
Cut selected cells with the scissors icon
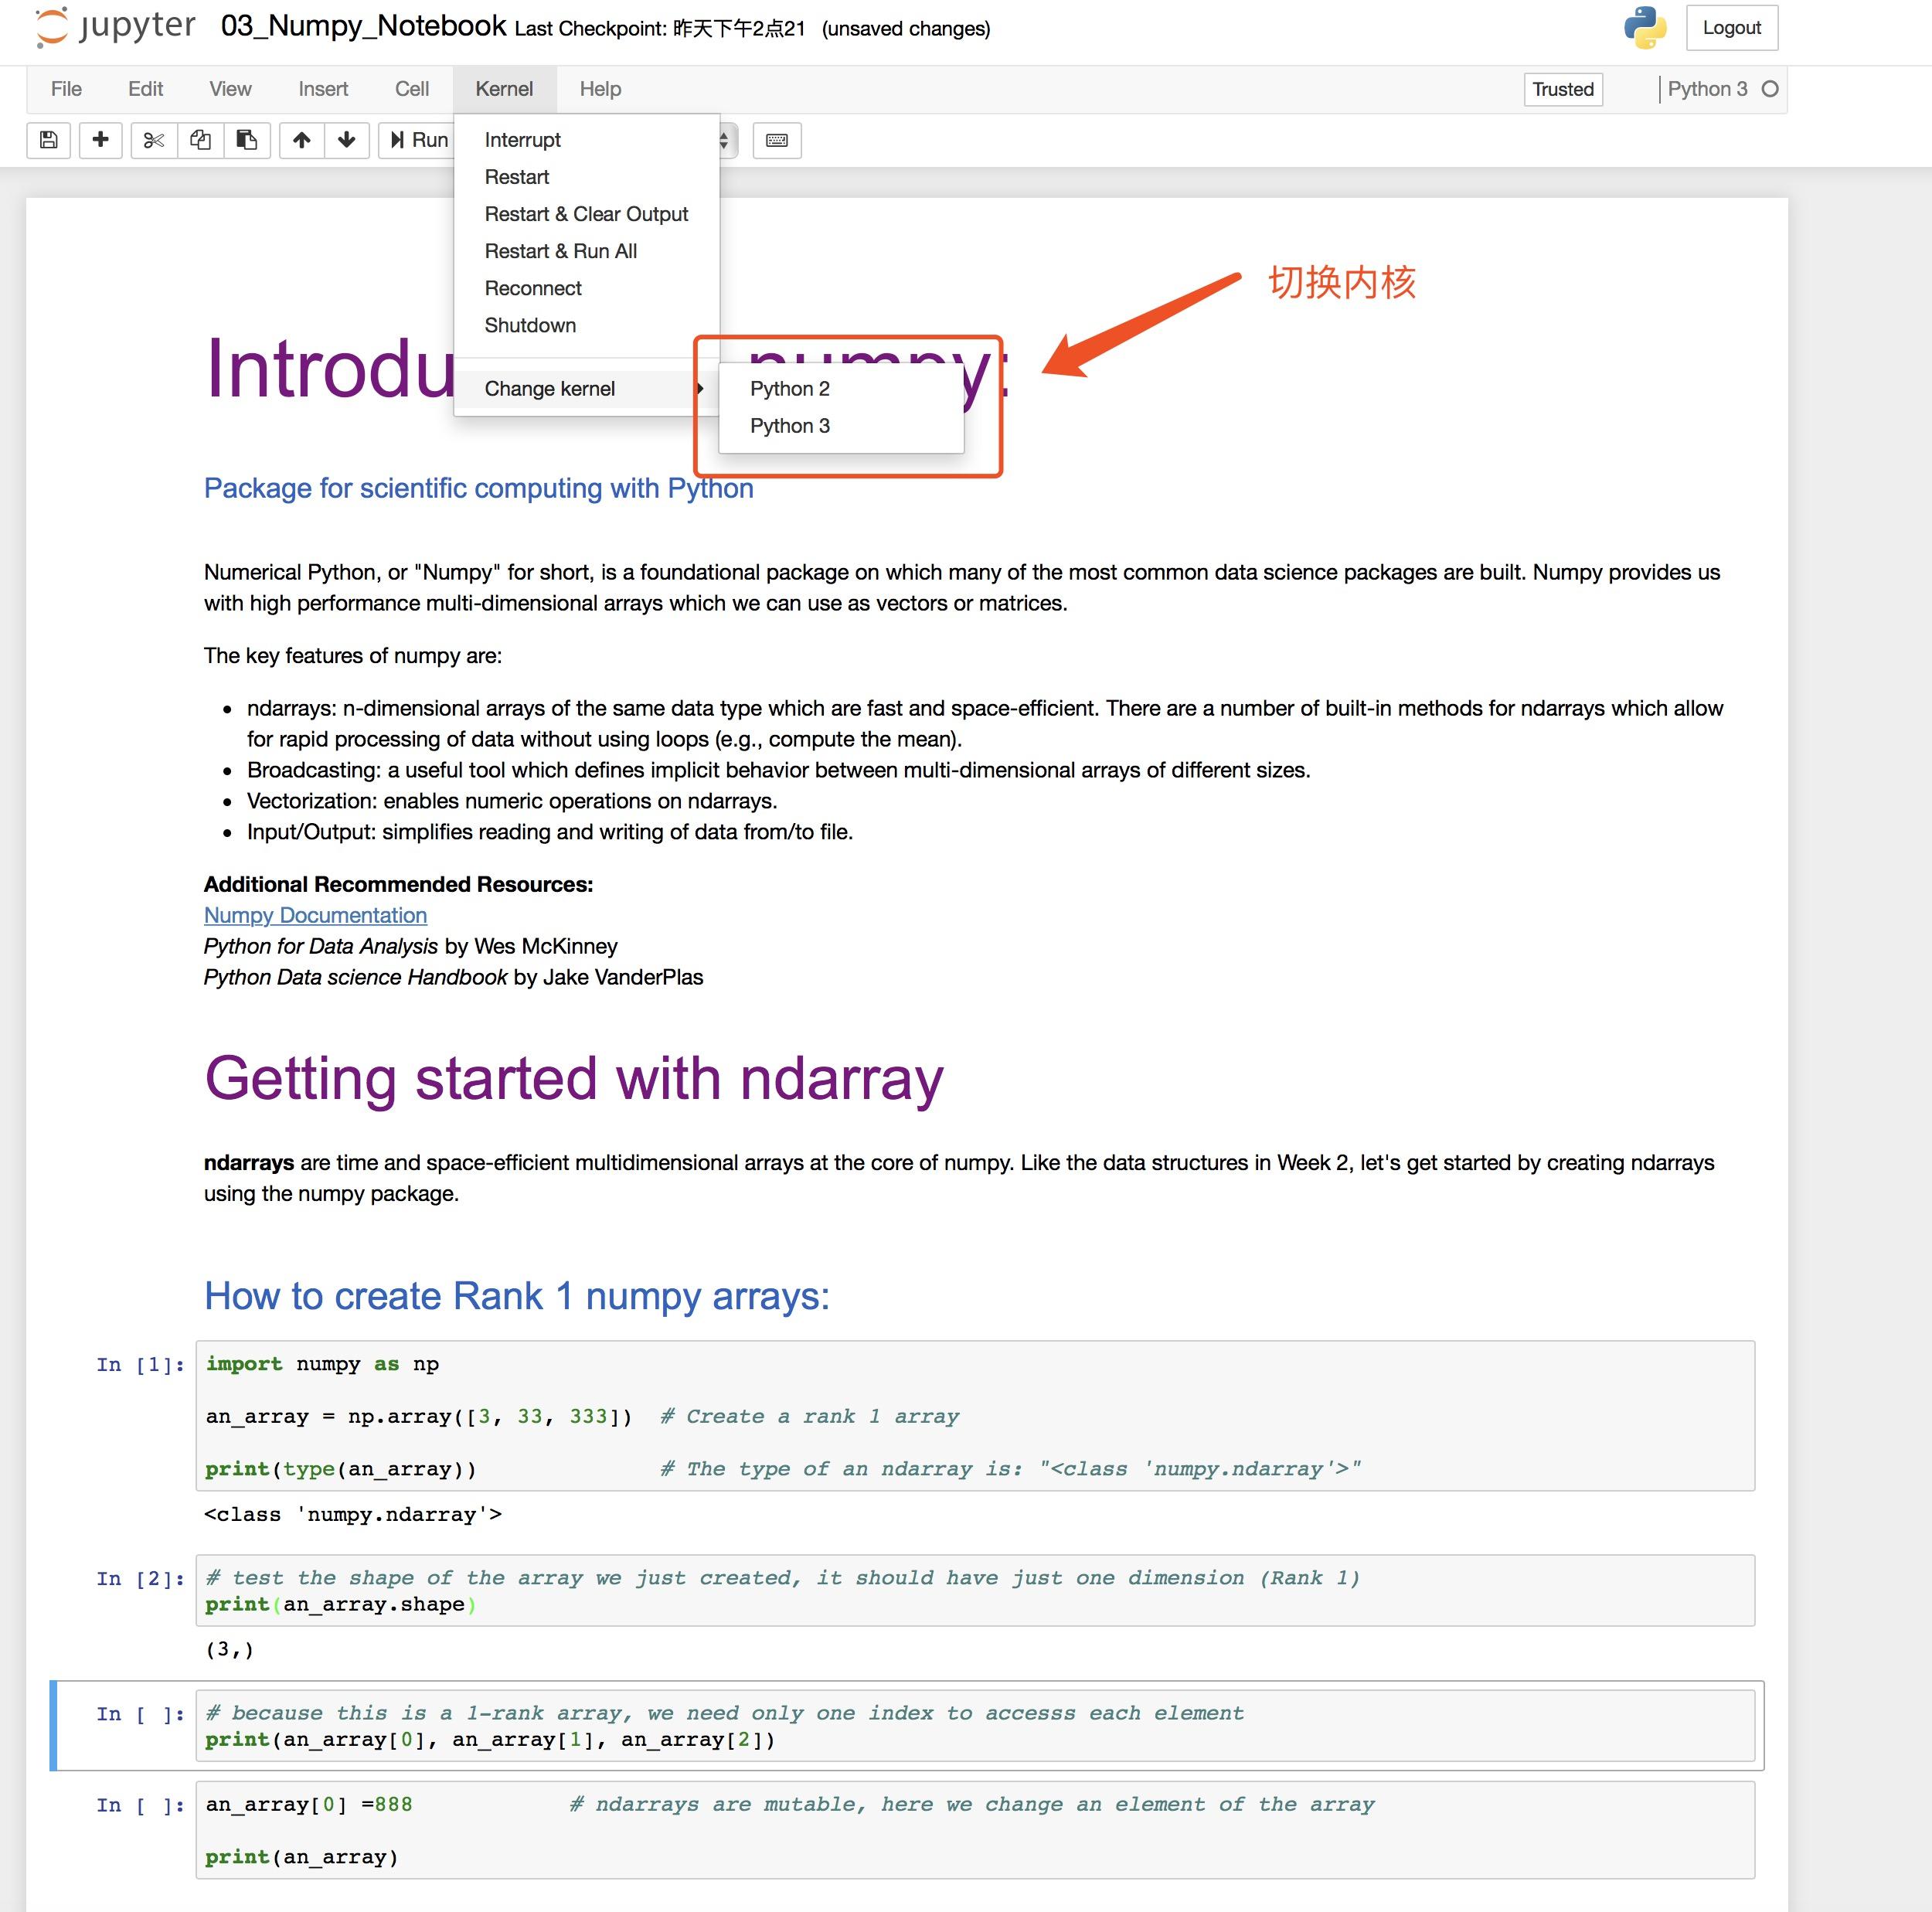(152, 140)
